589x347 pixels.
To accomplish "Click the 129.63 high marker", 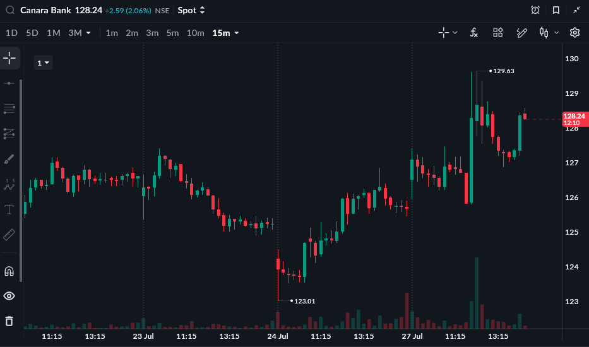I will tap(503, 71).
